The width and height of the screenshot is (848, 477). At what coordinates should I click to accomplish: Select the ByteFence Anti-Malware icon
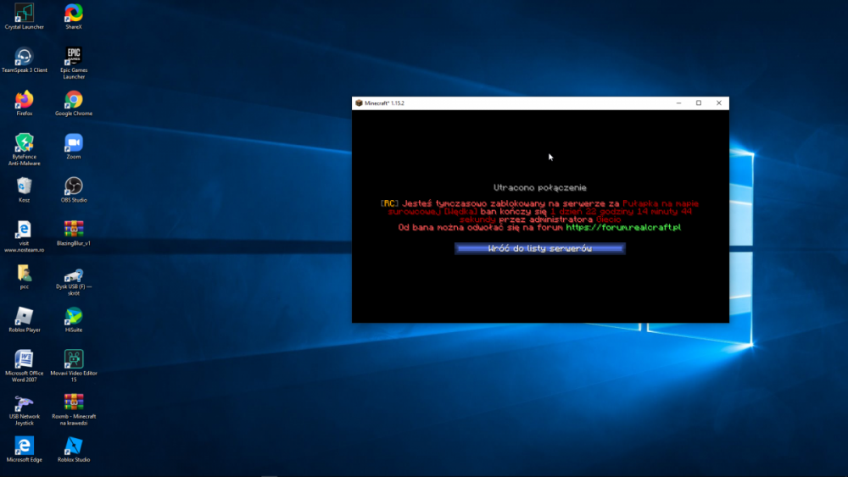pyautogui.click(x=25, y=142)
